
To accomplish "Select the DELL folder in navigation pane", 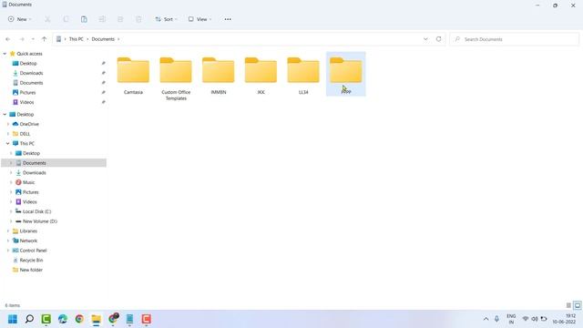I will (x=25, y=134).
